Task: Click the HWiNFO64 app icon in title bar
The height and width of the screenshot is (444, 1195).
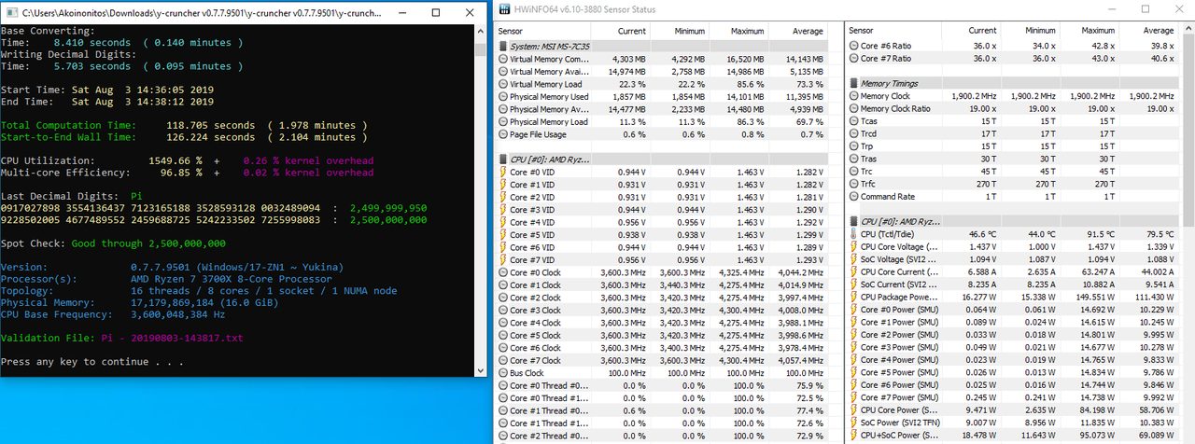Action: [x=506, y=8]
